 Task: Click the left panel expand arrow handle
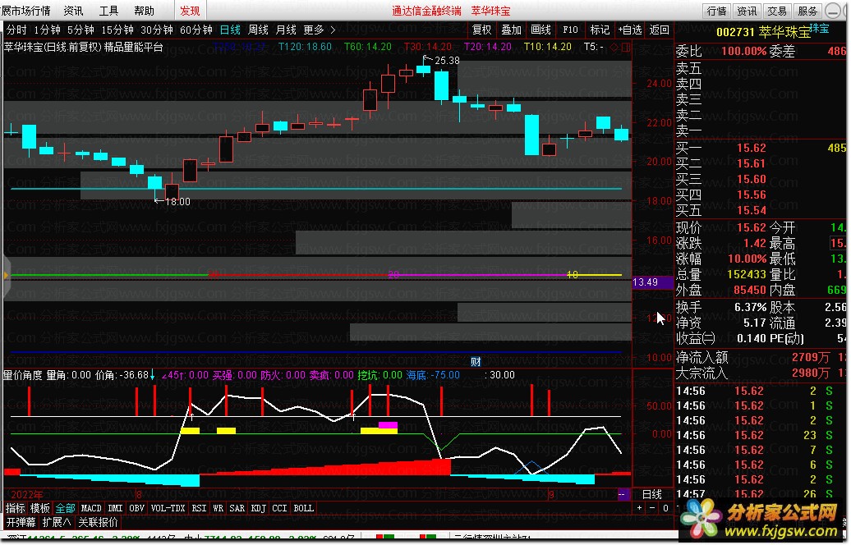5,276
